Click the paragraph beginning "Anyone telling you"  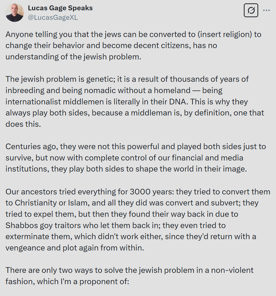point(133,46)
